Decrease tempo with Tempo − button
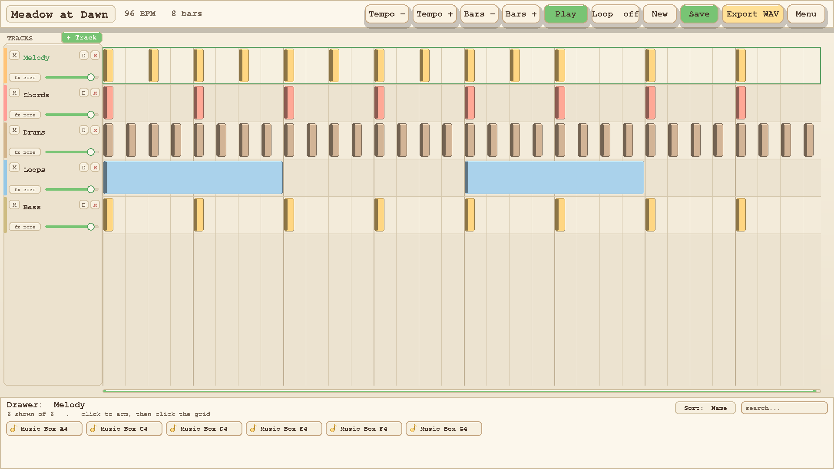Image resolution: width=834 pixels, height=469 pixels. (387, 14)
